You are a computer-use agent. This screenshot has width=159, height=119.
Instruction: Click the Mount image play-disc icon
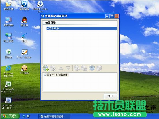tap(76, 68)
